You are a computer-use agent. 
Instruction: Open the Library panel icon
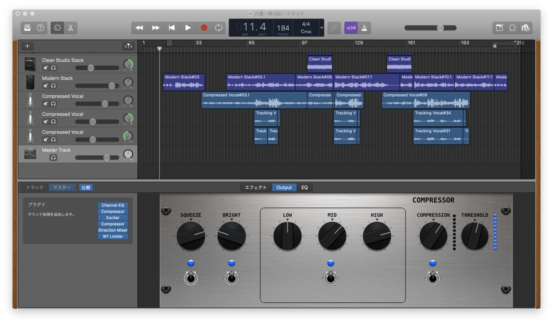(x=27, y=28)
